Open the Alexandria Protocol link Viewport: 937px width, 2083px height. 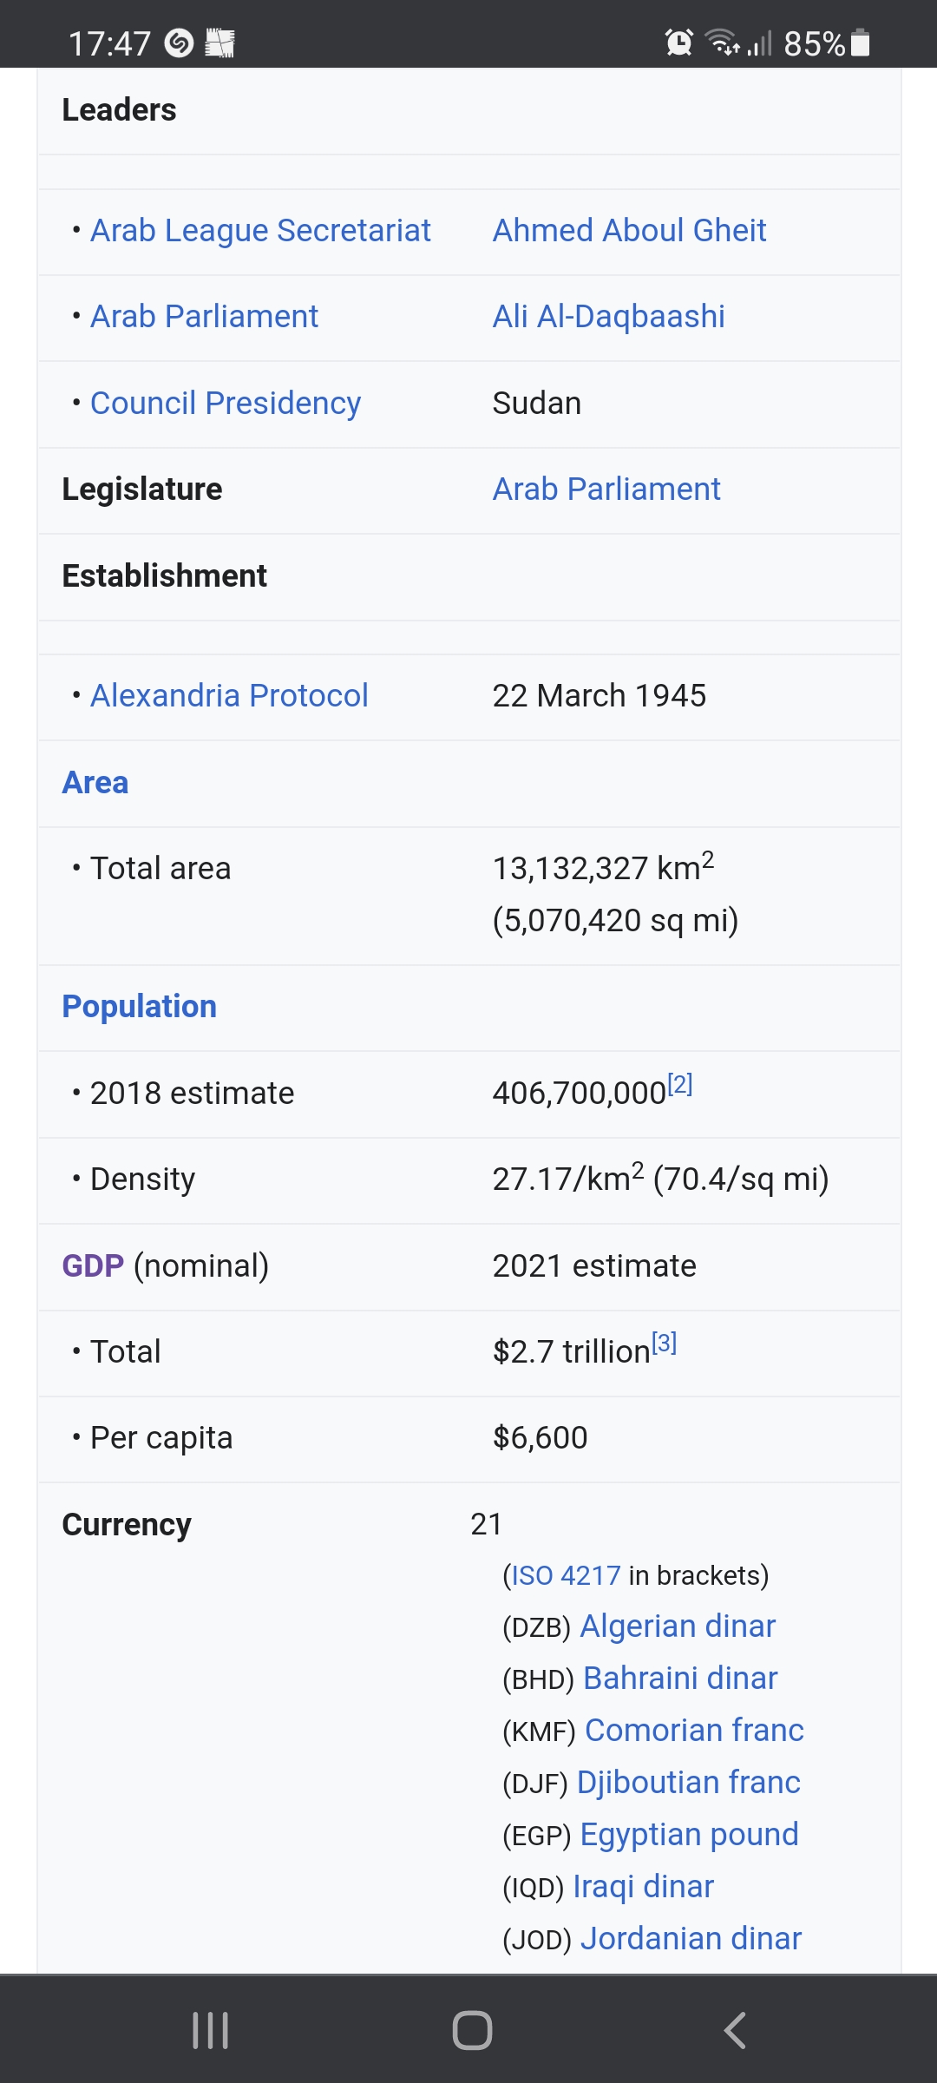pos(229,696)
